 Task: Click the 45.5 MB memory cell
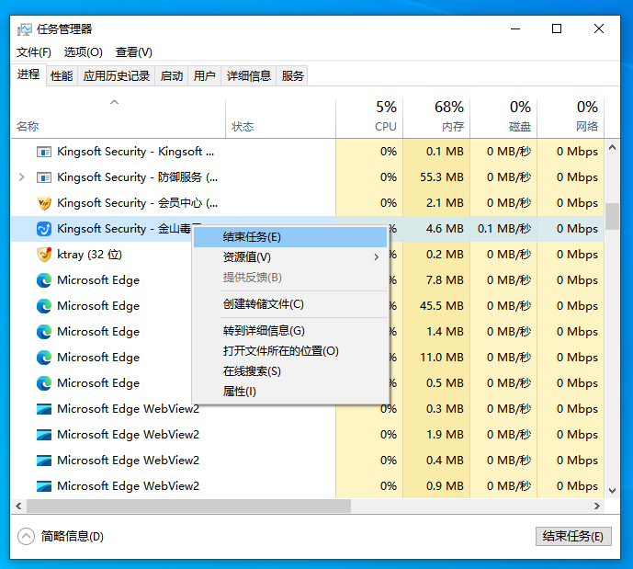pos(436,306)
